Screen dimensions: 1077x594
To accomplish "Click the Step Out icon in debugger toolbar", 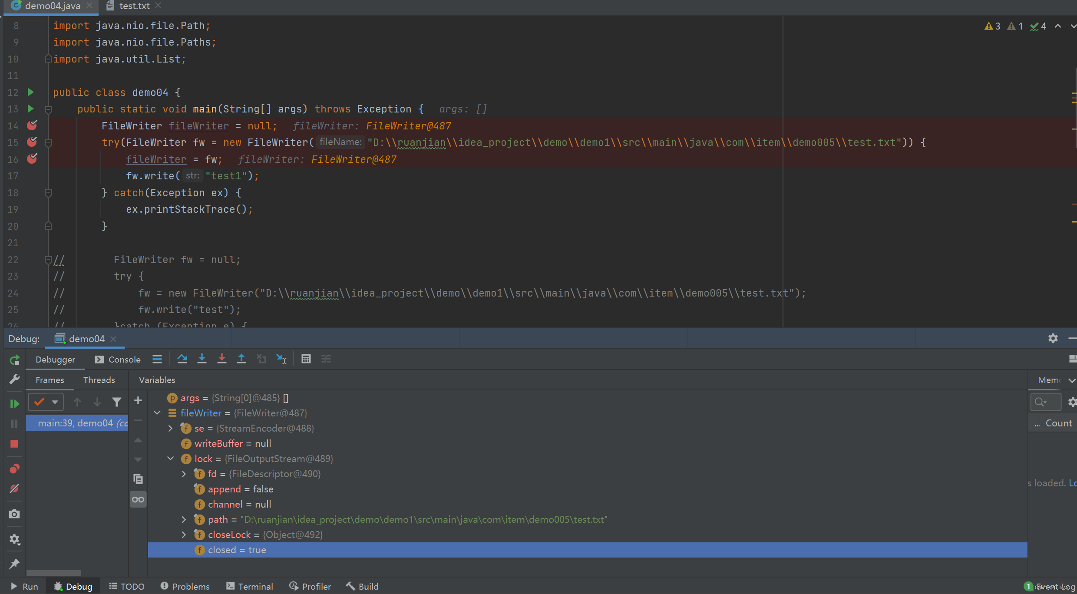I will (x=242, y=359).
